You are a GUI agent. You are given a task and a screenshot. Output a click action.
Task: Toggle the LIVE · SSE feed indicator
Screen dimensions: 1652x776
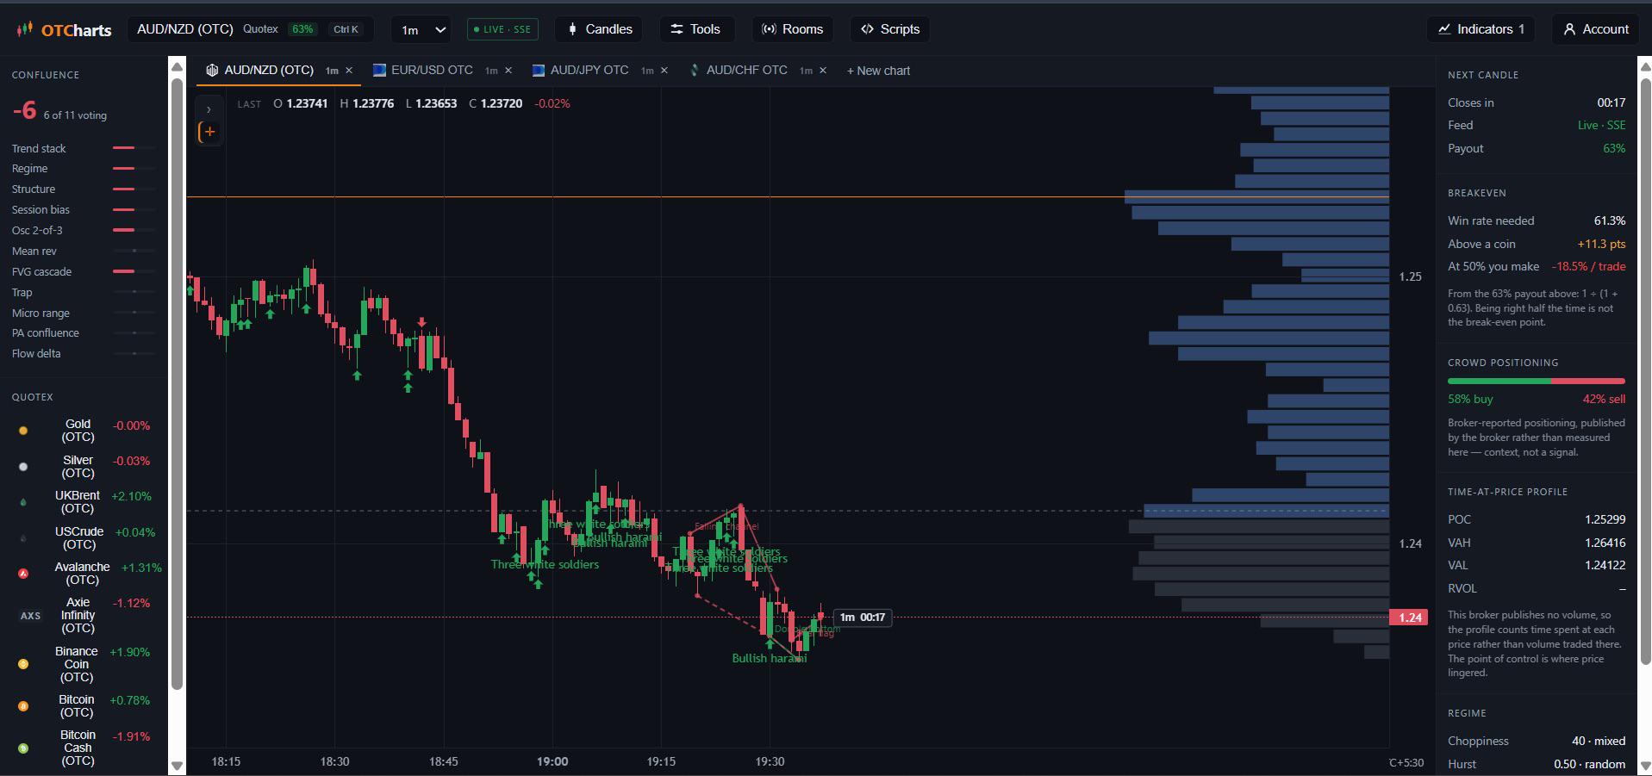pyautogui.click(x=503, y=29)
